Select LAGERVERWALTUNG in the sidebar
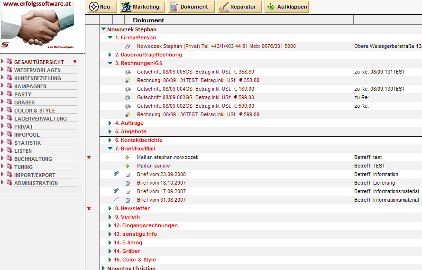Image resolution: width=422 pixels, height=270 pixels. [40, 119]
